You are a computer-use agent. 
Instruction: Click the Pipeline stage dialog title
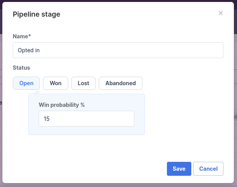[x=36, y=14]
